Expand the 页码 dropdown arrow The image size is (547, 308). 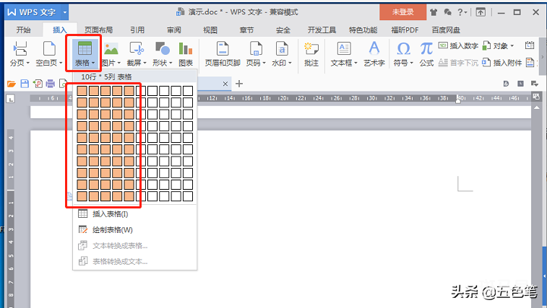(264, 63)
